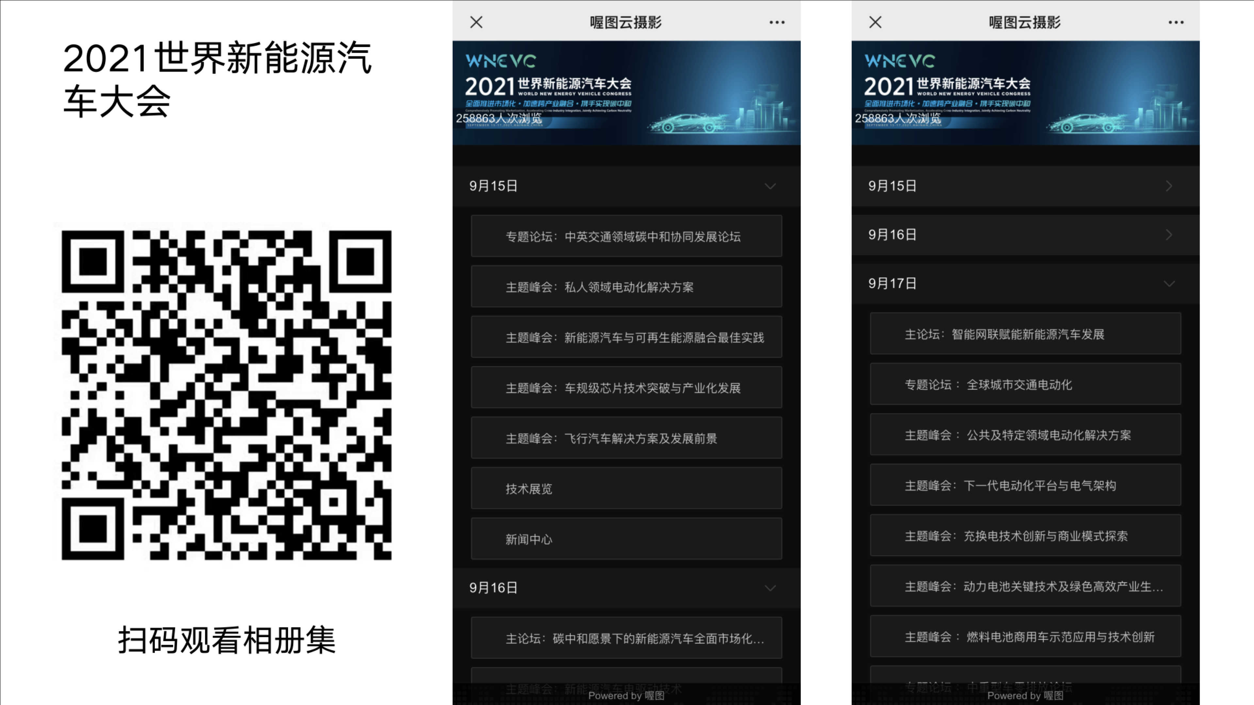Open 主题峰会：动力电池关键技术及绿色高效产业生 album
1254x705 pixels.
[x=1026, y=586]
